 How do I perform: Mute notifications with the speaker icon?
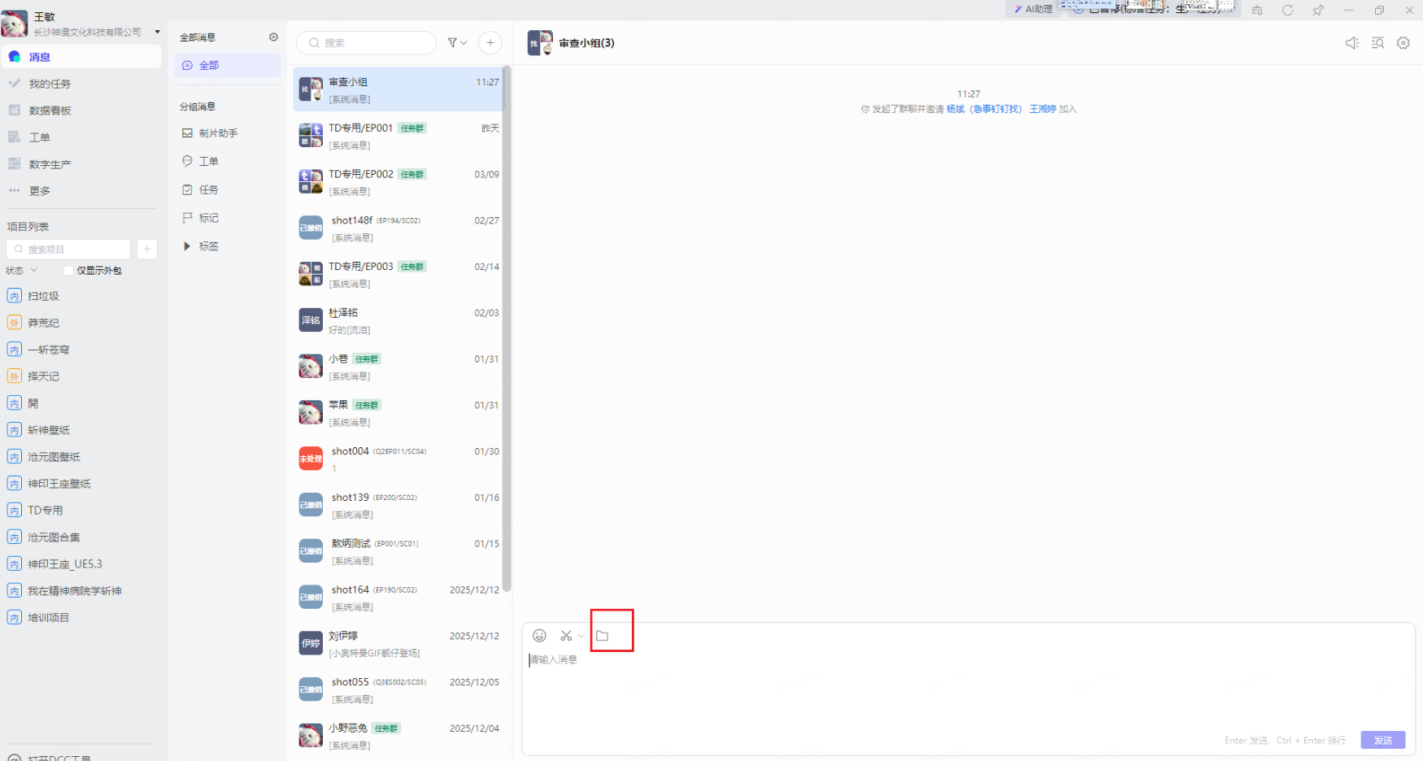(x=1352, y=43)
